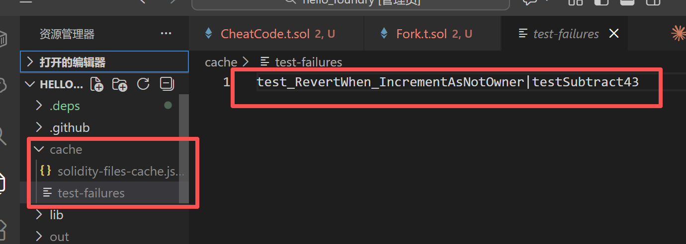Open the explorer panel's more actions (…) menu
The width and height of the screenshot is (686, 244).
[x=166, y=34]
